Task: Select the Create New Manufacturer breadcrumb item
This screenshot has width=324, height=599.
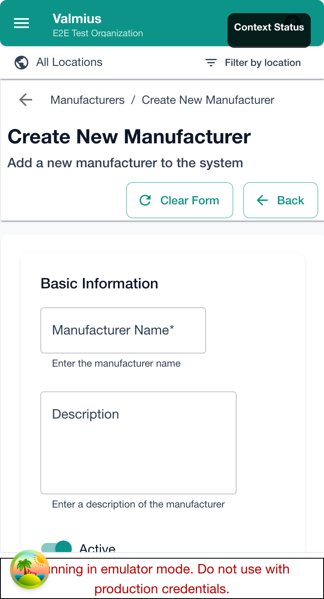Action: coord(207,100)
